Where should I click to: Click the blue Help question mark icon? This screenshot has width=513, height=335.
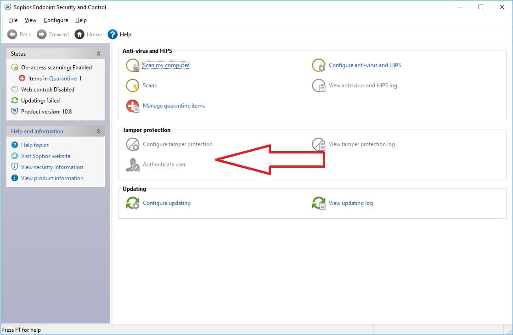click(112, 34)
